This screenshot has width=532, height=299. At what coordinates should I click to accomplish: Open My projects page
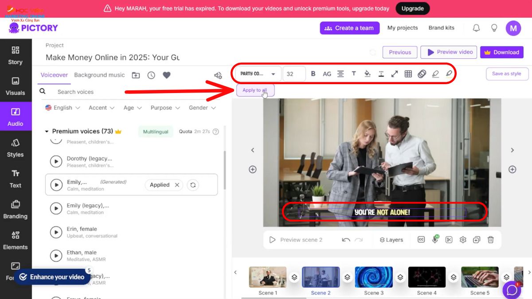pyautogui.click(x=403, y=28)
